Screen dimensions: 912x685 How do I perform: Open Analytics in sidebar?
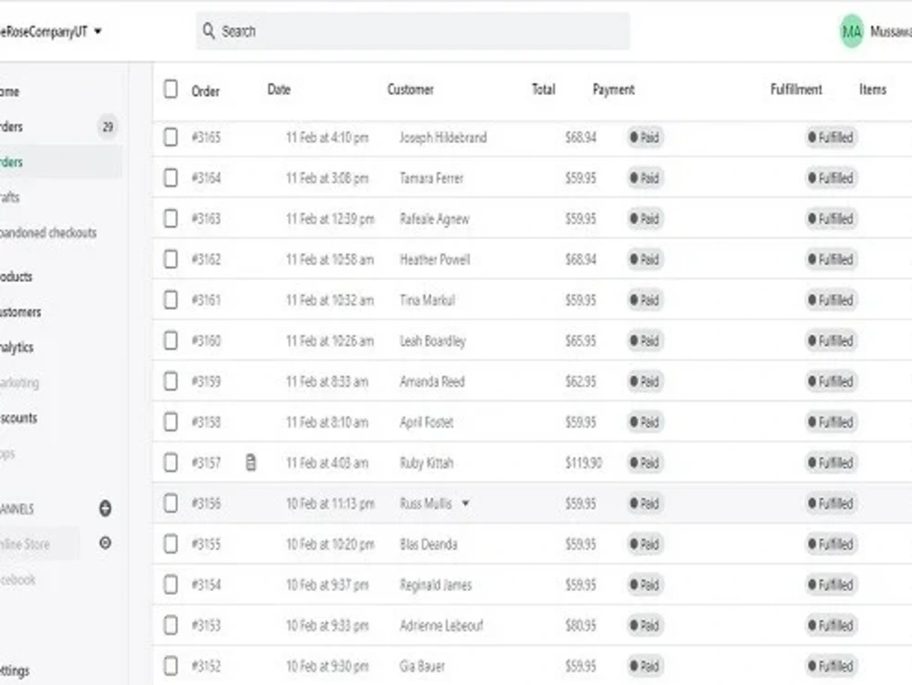click(x=16, y=348)
